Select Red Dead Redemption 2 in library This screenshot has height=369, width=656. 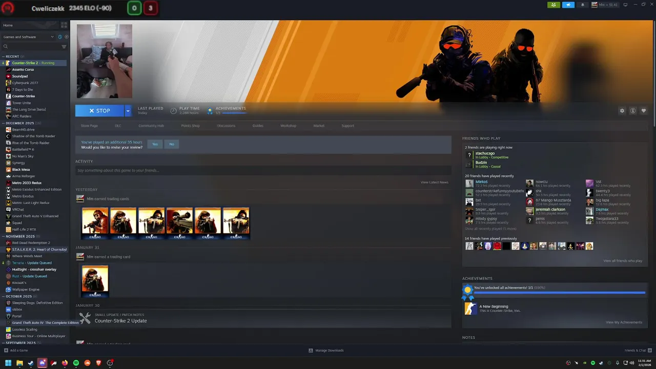31,243
